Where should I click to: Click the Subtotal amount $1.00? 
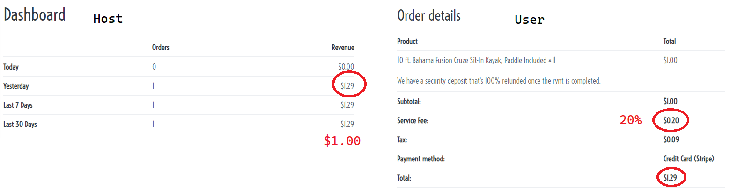(670, 101)
